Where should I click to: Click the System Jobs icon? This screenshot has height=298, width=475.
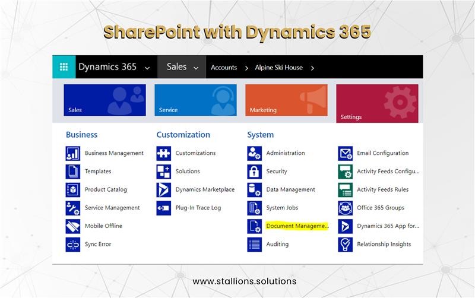(255, 208)
